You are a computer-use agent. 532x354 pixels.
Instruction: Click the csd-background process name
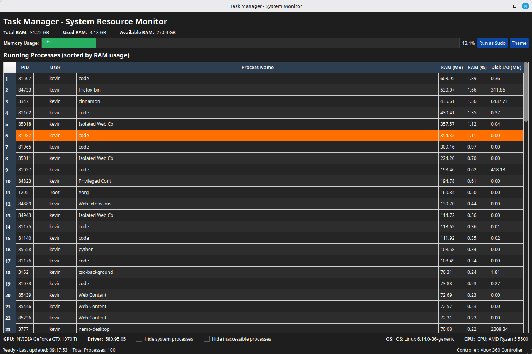click(257, 272)
